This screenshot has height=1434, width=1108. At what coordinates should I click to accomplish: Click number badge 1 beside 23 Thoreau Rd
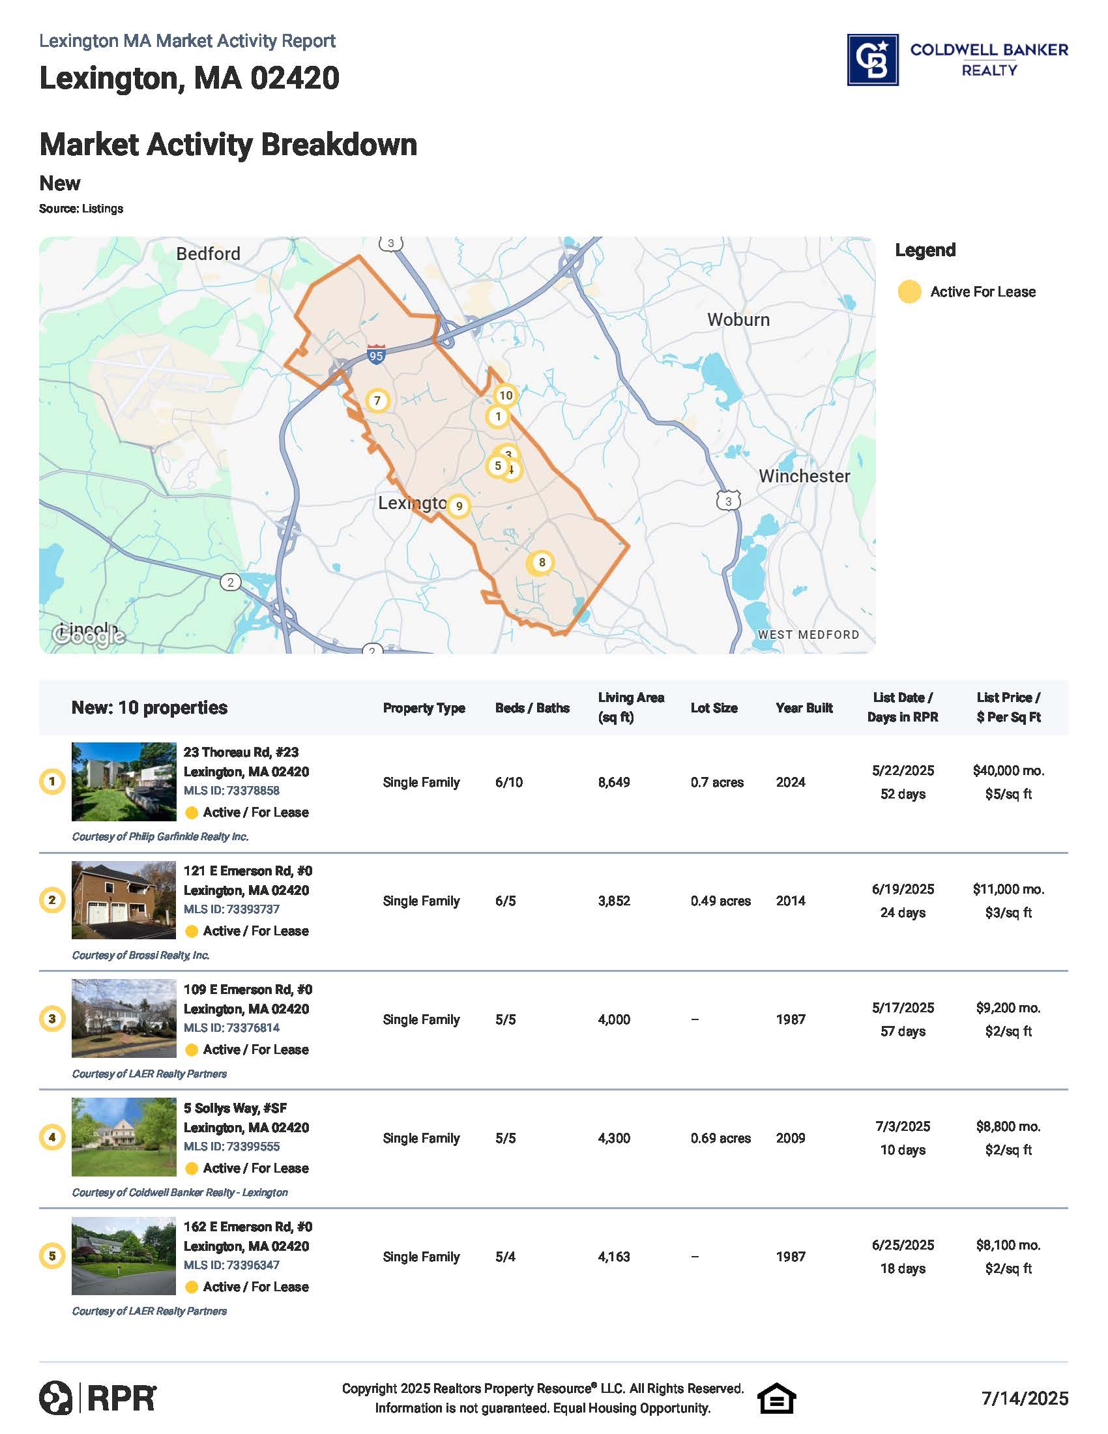[52, 782]
